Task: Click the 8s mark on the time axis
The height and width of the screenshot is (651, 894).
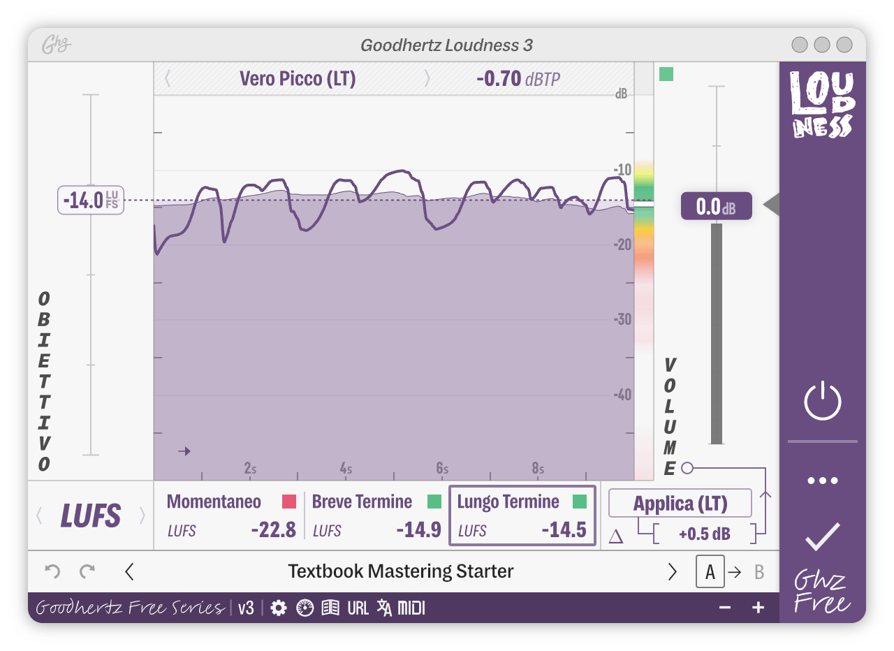Action: (x=538, y=469)
